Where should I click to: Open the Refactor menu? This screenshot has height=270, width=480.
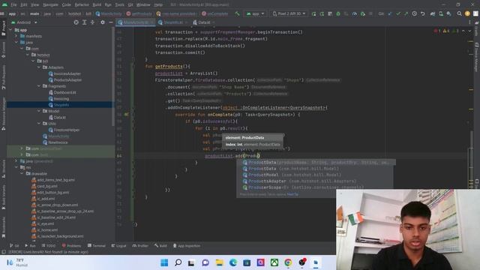click(82, 5)
